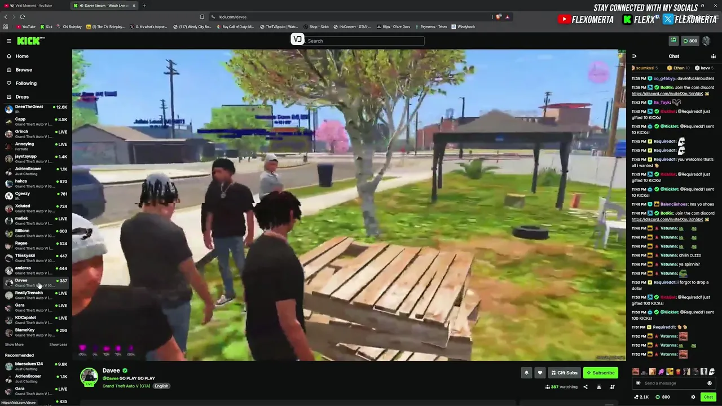The image size is (722, 406).
Task: Click the Kick logo
Action: coord(30,41)
